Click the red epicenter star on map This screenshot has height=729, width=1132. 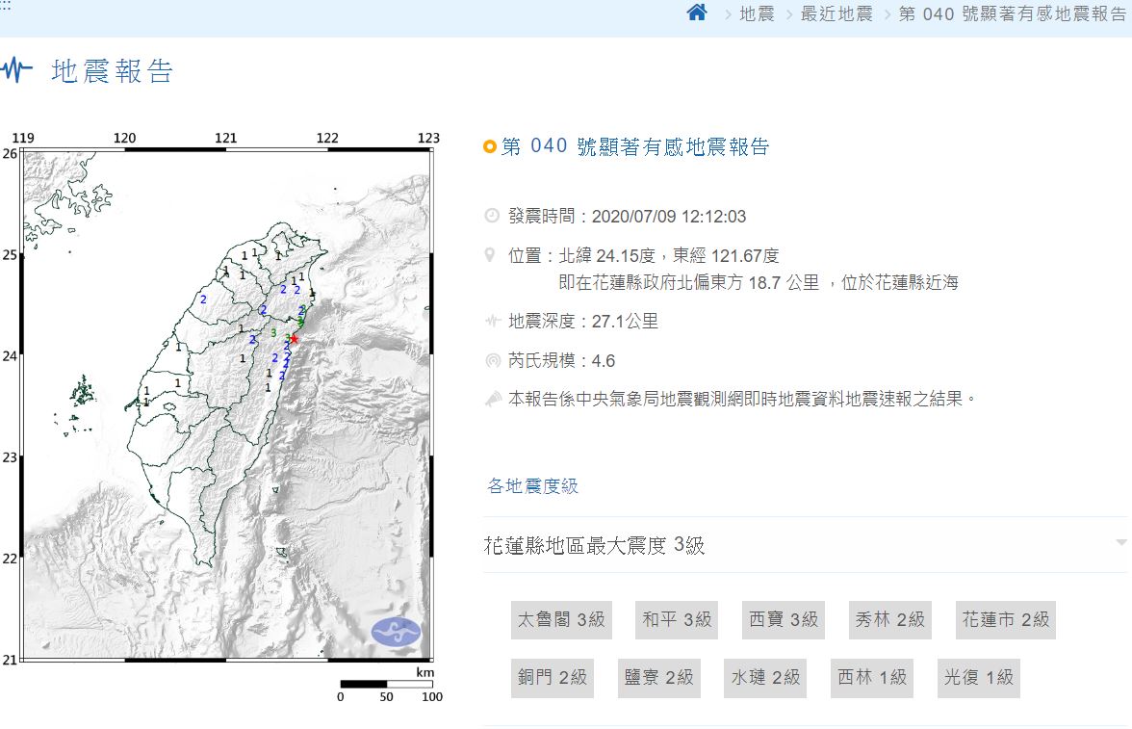click(x=295, y=339)
